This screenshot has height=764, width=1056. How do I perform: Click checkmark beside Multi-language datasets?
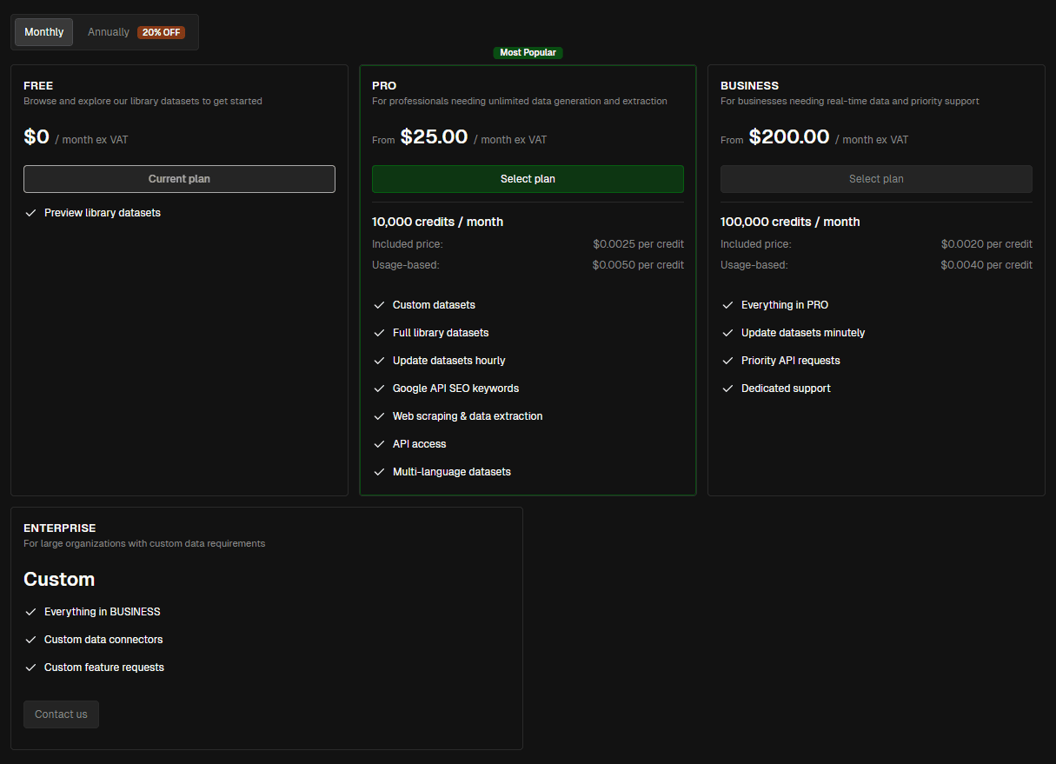[x=379, y=472]
